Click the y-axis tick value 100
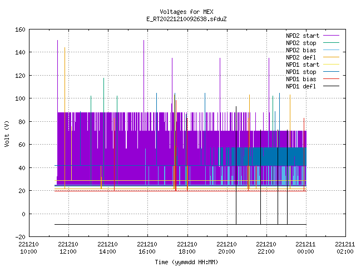 (x=20, y=98)
